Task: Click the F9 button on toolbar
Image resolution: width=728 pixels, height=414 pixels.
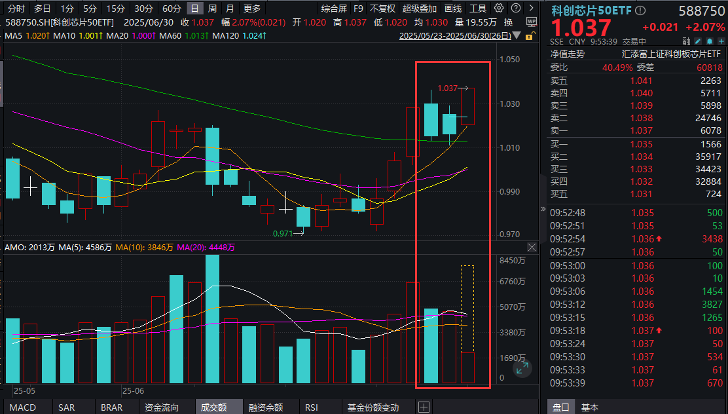Action: (x=359, y=9)
